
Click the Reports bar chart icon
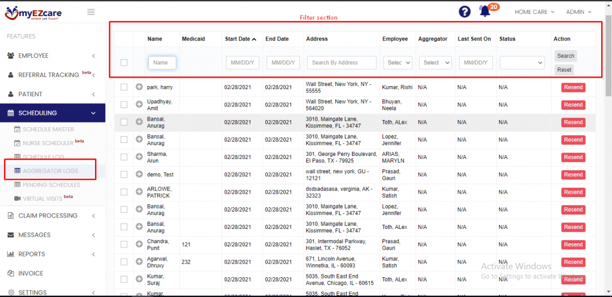(x=11, y=254)
